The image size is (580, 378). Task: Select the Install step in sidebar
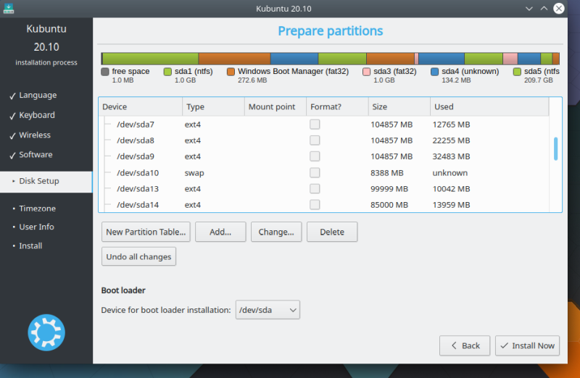(x=30, y=245)
